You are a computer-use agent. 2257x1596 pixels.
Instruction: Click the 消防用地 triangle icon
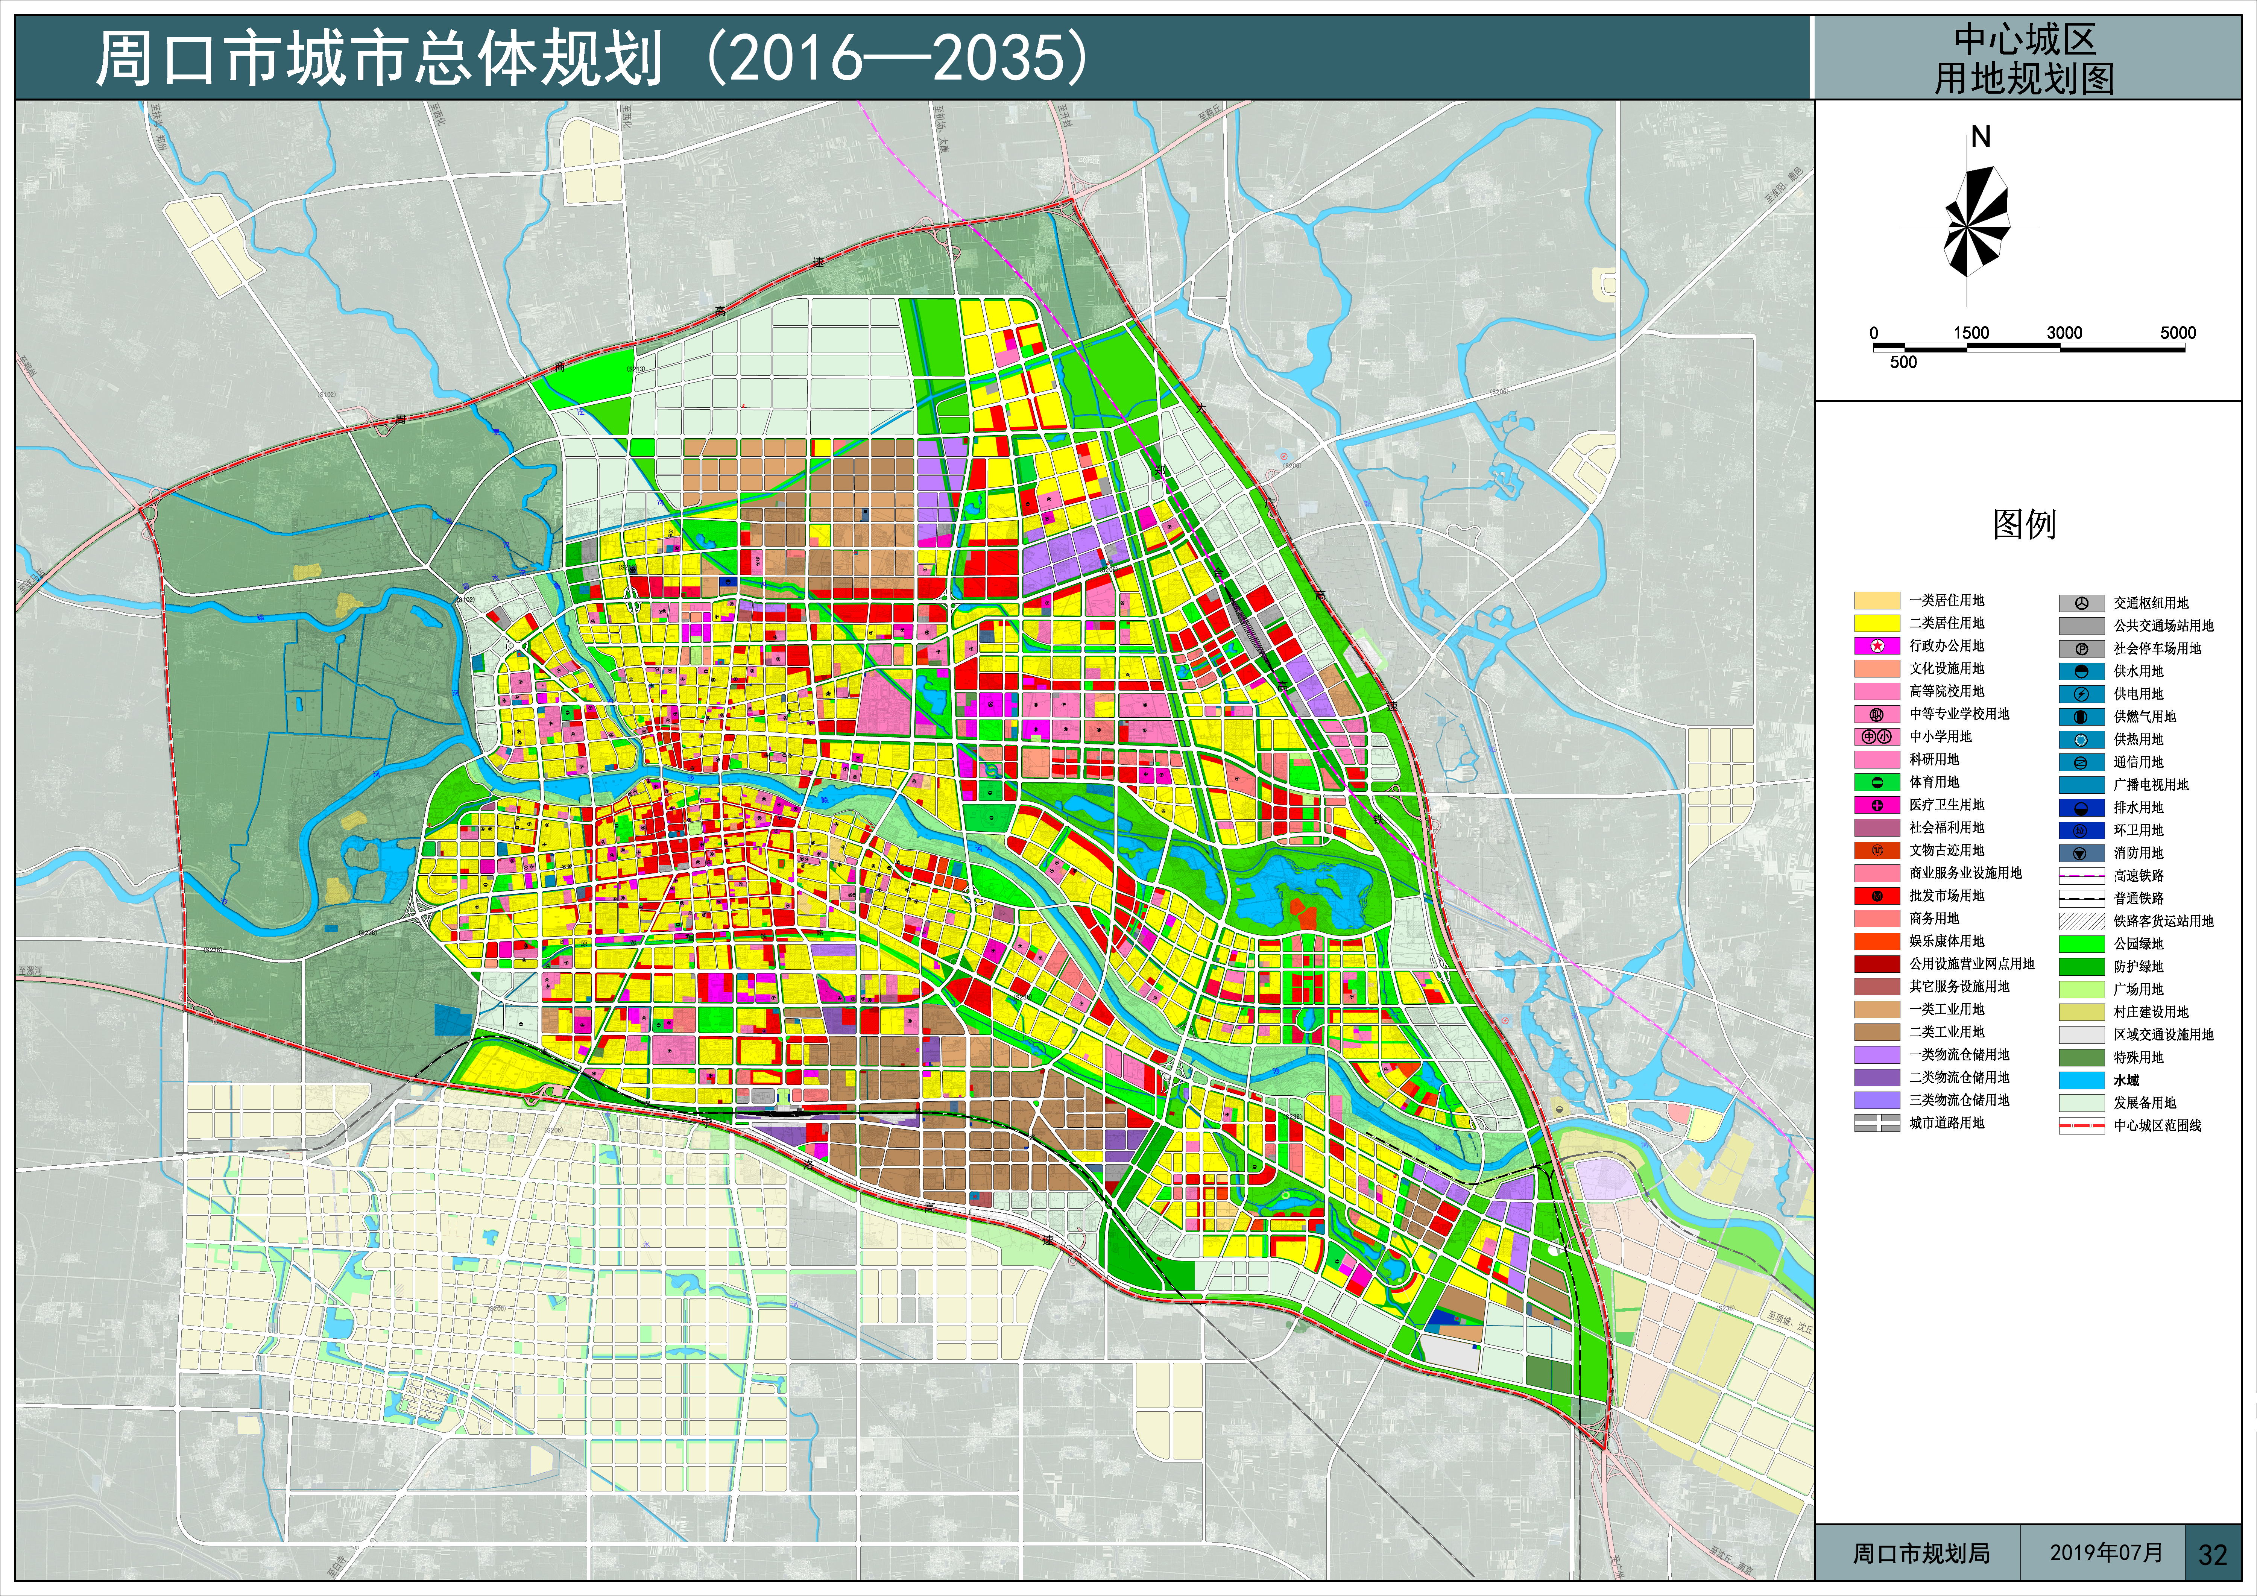click(x=2081, y=853)
